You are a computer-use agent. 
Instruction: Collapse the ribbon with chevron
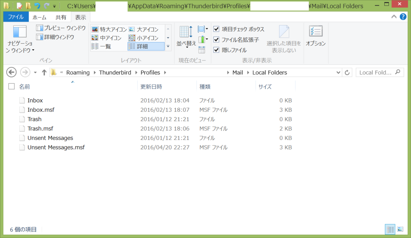click(x=394, y=17)
